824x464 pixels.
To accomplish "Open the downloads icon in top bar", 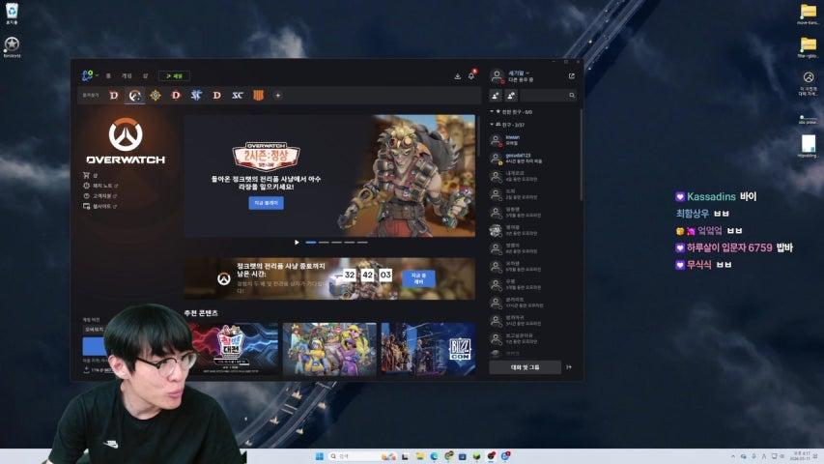I will click(x=457, y=76).
